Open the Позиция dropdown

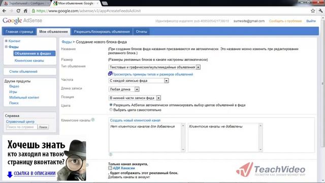click(x=135, y=98)
